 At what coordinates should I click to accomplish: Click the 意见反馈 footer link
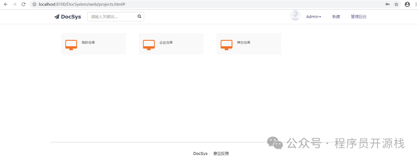click(221, 154)
